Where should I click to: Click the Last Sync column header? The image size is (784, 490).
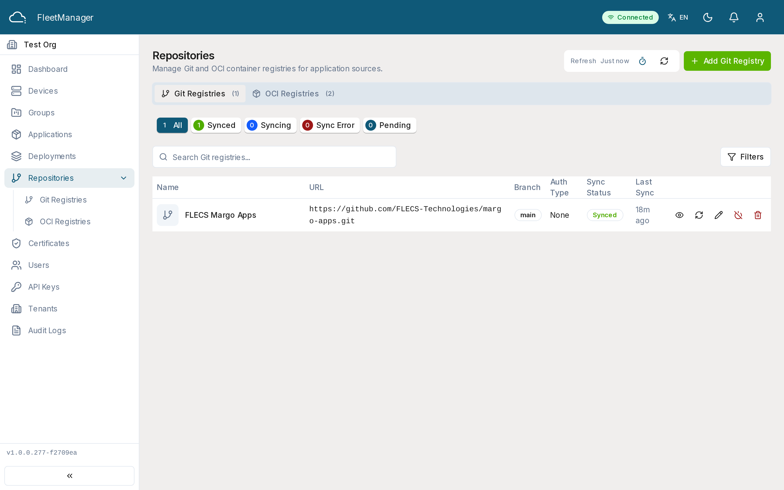pyautogui.click(x=644, y=187)
